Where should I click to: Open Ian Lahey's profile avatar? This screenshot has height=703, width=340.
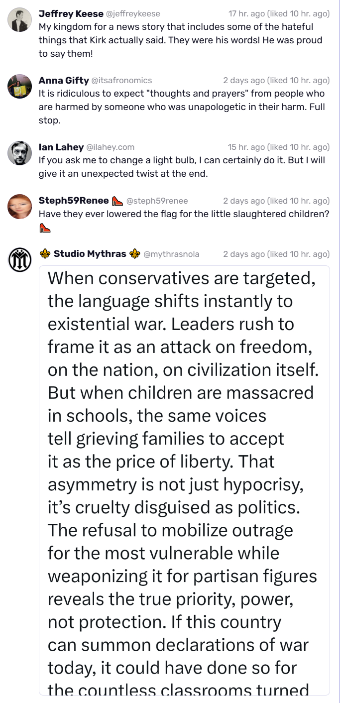(20, 153)
